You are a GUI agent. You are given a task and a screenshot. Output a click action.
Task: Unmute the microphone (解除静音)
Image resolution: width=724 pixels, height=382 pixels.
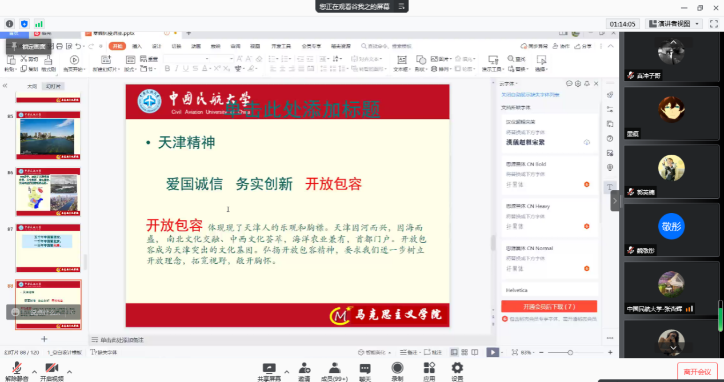(x=17, y=368)
